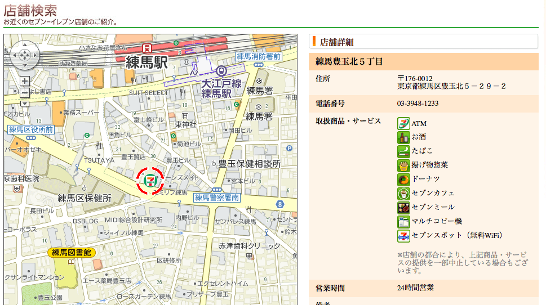Click the セブンカフェ coffee cup icon
The height and width of the screenshot is (305, 546).
(x=403, y=194)
